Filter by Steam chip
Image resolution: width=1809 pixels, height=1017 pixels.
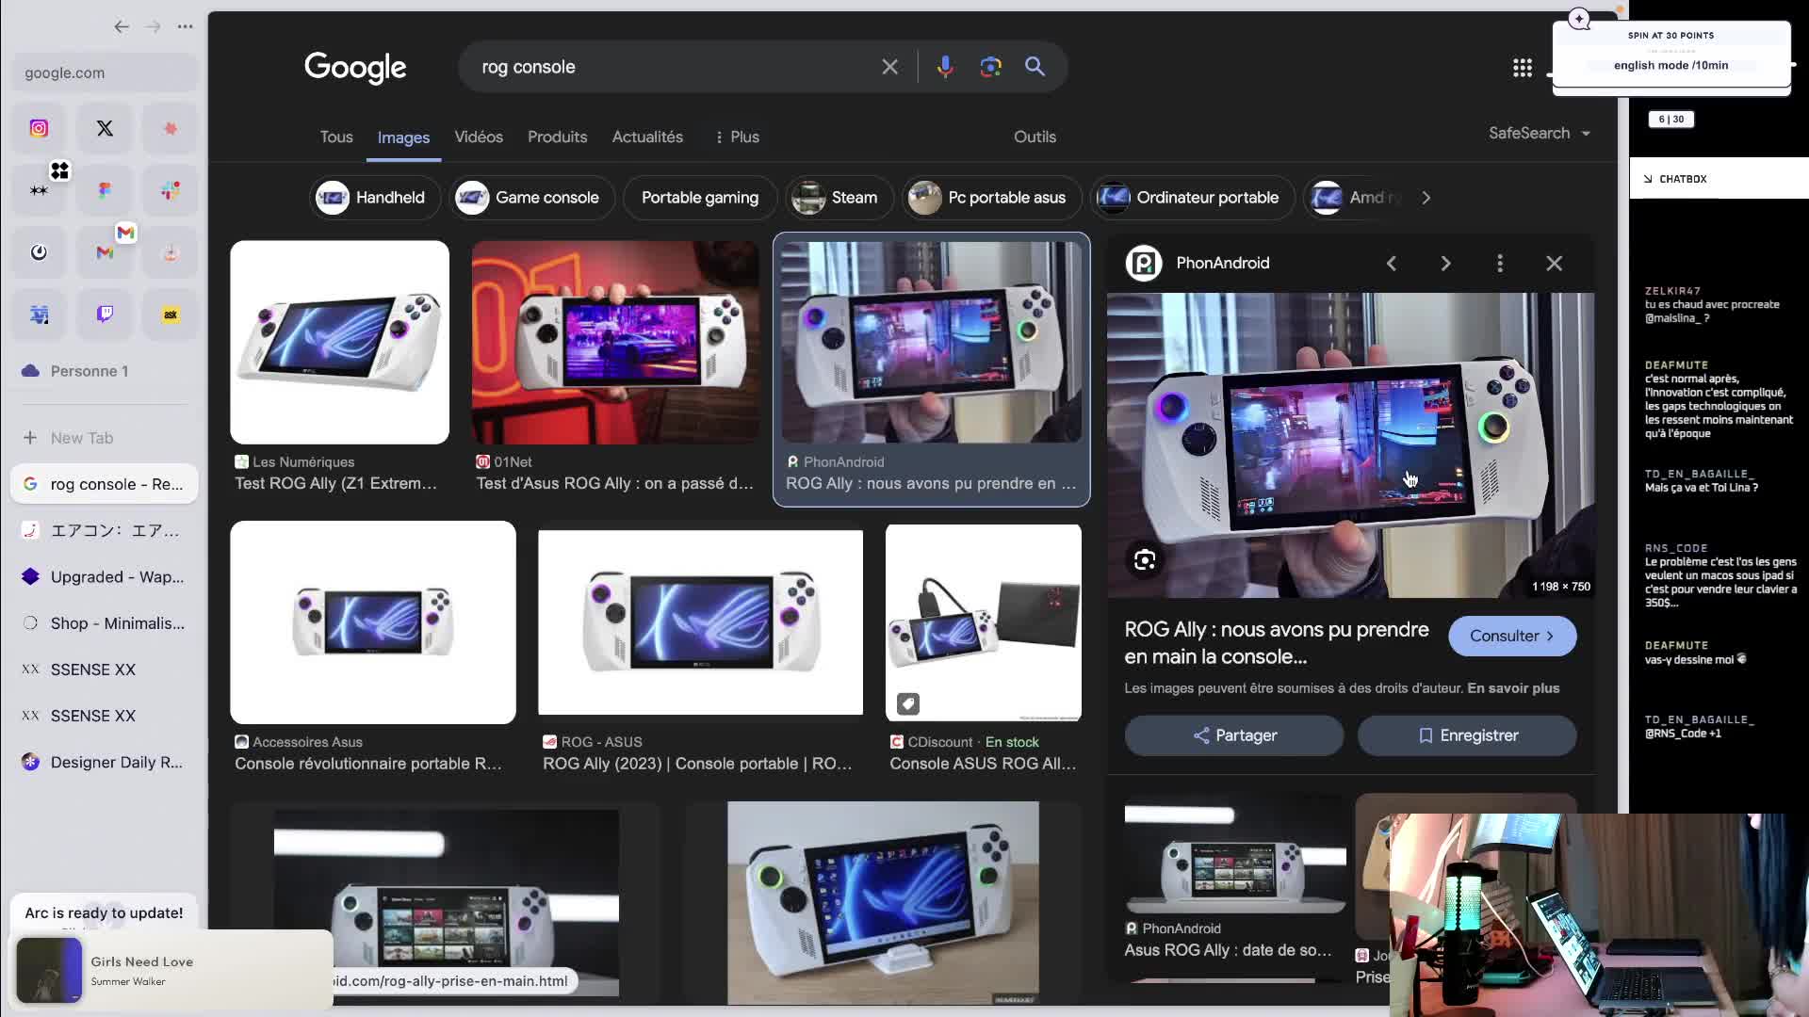pyautogui.click(x=839, y=198)
